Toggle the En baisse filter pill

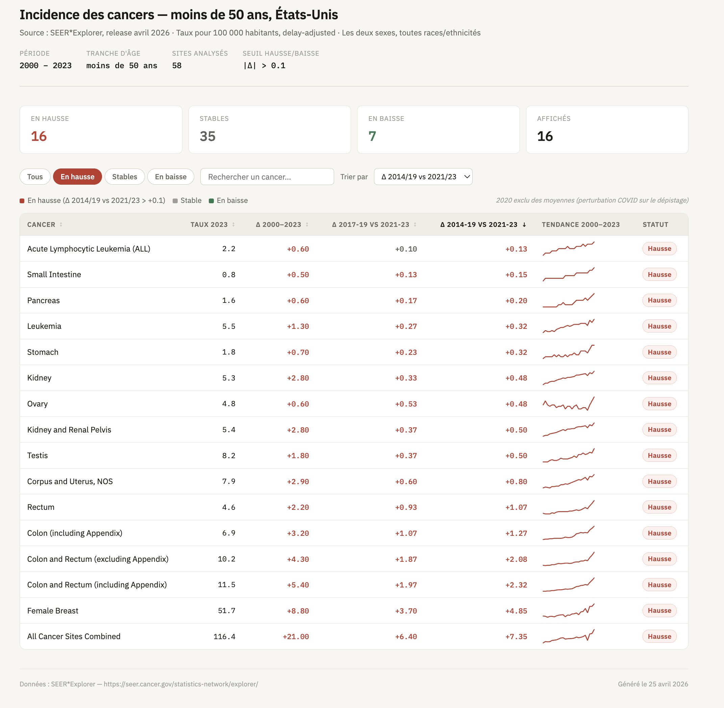point(170,177)
